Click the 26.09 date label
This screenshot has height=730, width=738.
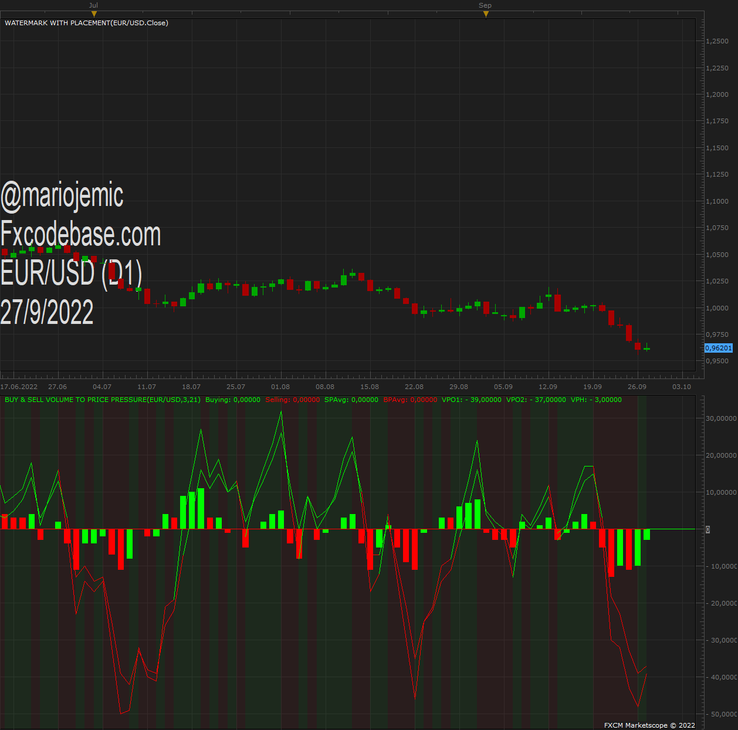pyautogui.click(x=637, y=387)
